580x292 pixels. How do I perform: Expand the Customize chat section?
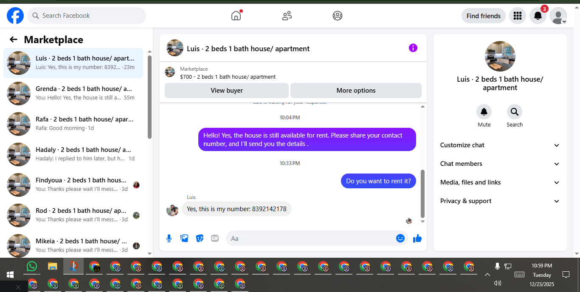(500, 145)
